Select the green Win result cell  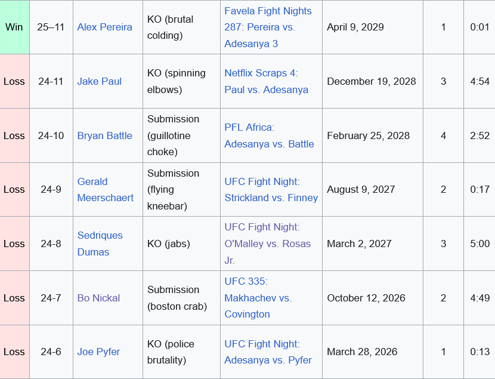14,27
